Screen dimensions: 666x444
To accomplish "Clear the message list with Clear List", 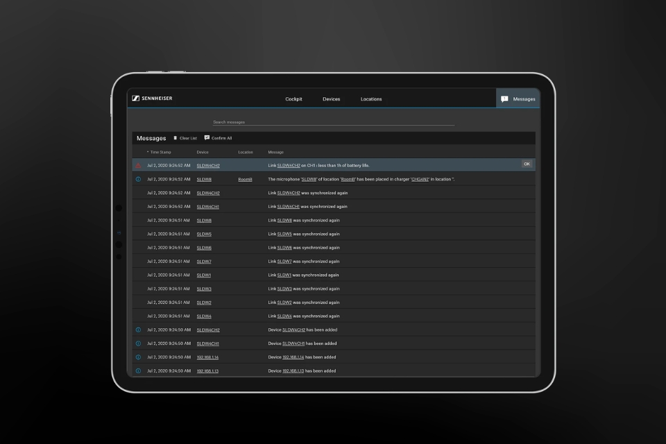I will pos(185,138).
